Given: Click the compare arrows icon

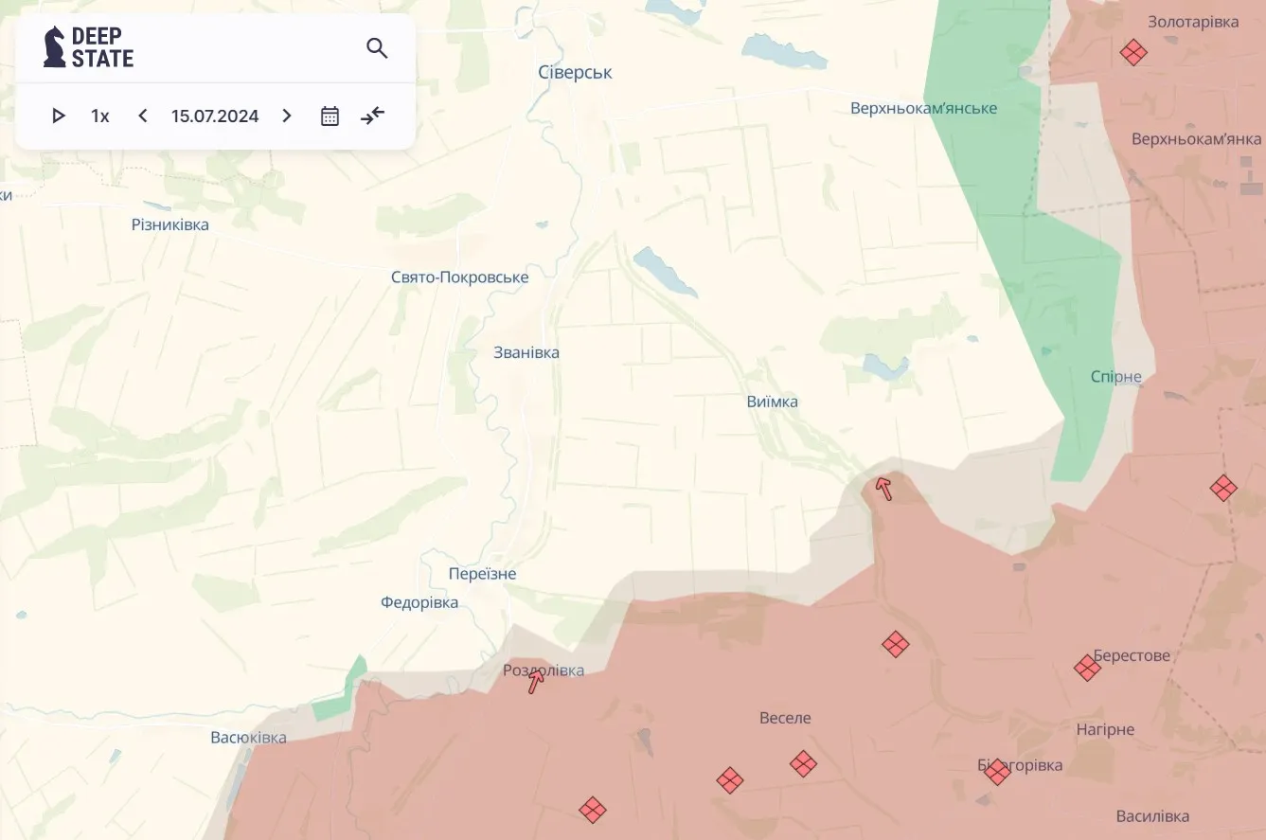Looking at the screenshot, I should [x=373, y=116].
